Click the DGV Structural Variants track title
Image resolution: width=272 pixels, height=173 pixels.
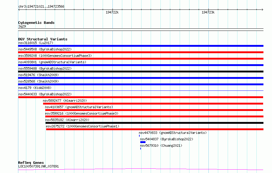tap(43, 39)
